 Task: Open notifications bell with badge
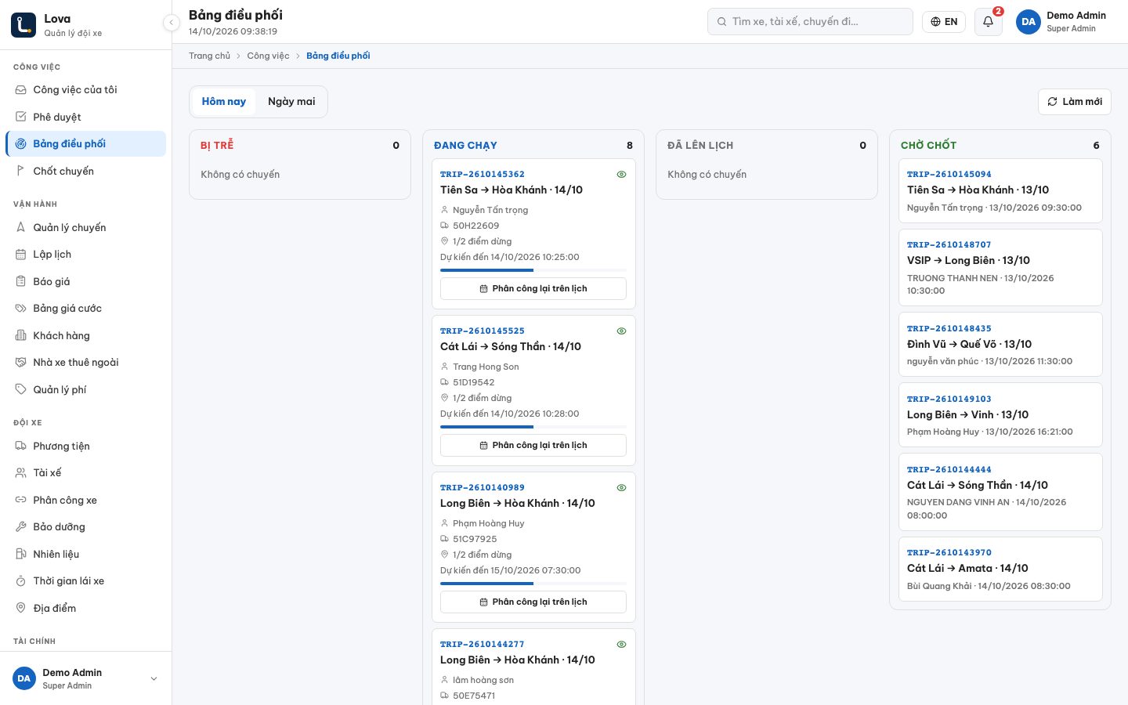coord(989,22)
